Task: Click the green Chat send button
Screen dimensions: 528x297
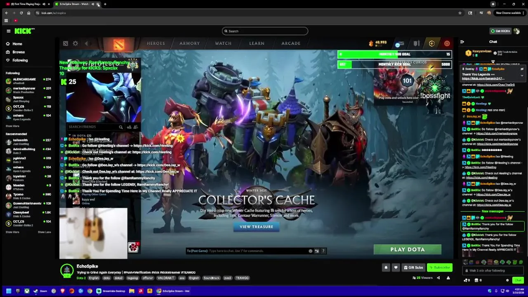Action: [x=518, y=280]
